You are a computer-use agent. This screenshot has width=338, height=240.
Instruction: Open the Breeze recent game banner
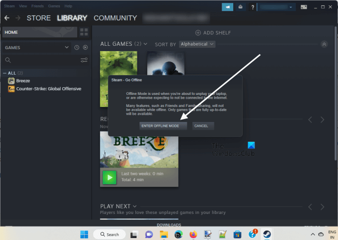tap(139, 152)
